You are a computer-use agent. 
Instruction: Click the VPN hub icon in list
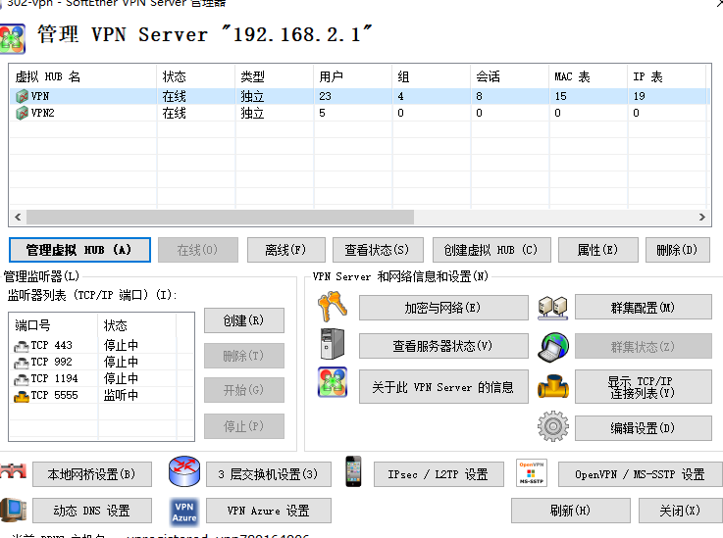[22, 96]
